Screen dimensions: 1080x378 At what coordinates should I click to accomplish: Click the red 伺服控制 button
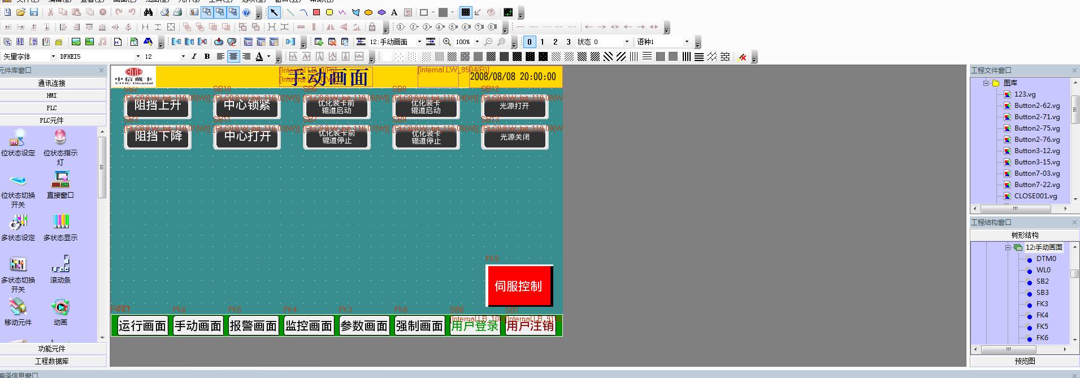519,286
